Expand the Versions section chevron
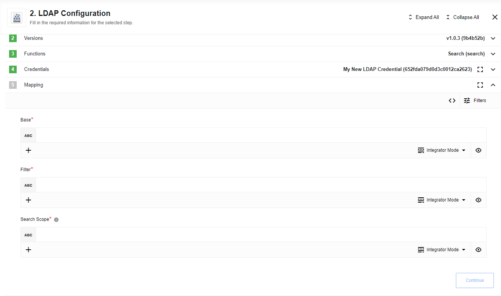This screenshot has width=501, height=296. click(x=493, y=38)
